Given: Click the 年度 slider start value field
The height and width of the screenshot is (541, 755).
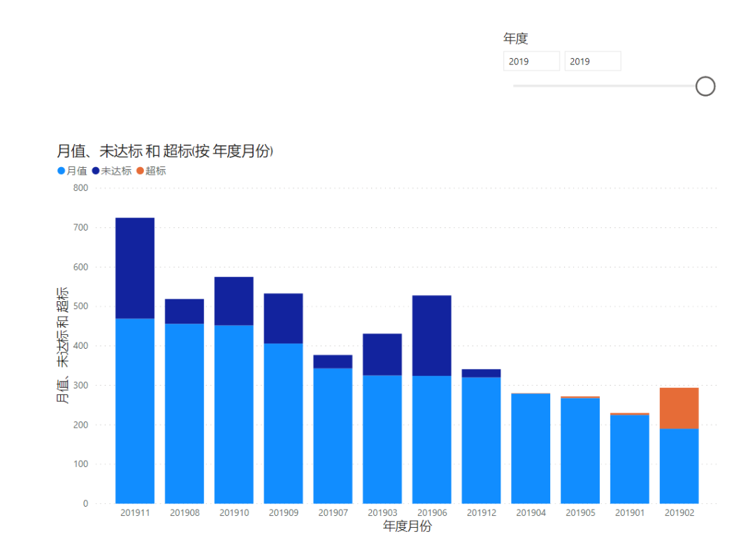Looking at the screenshot, I should click(531, 61).
